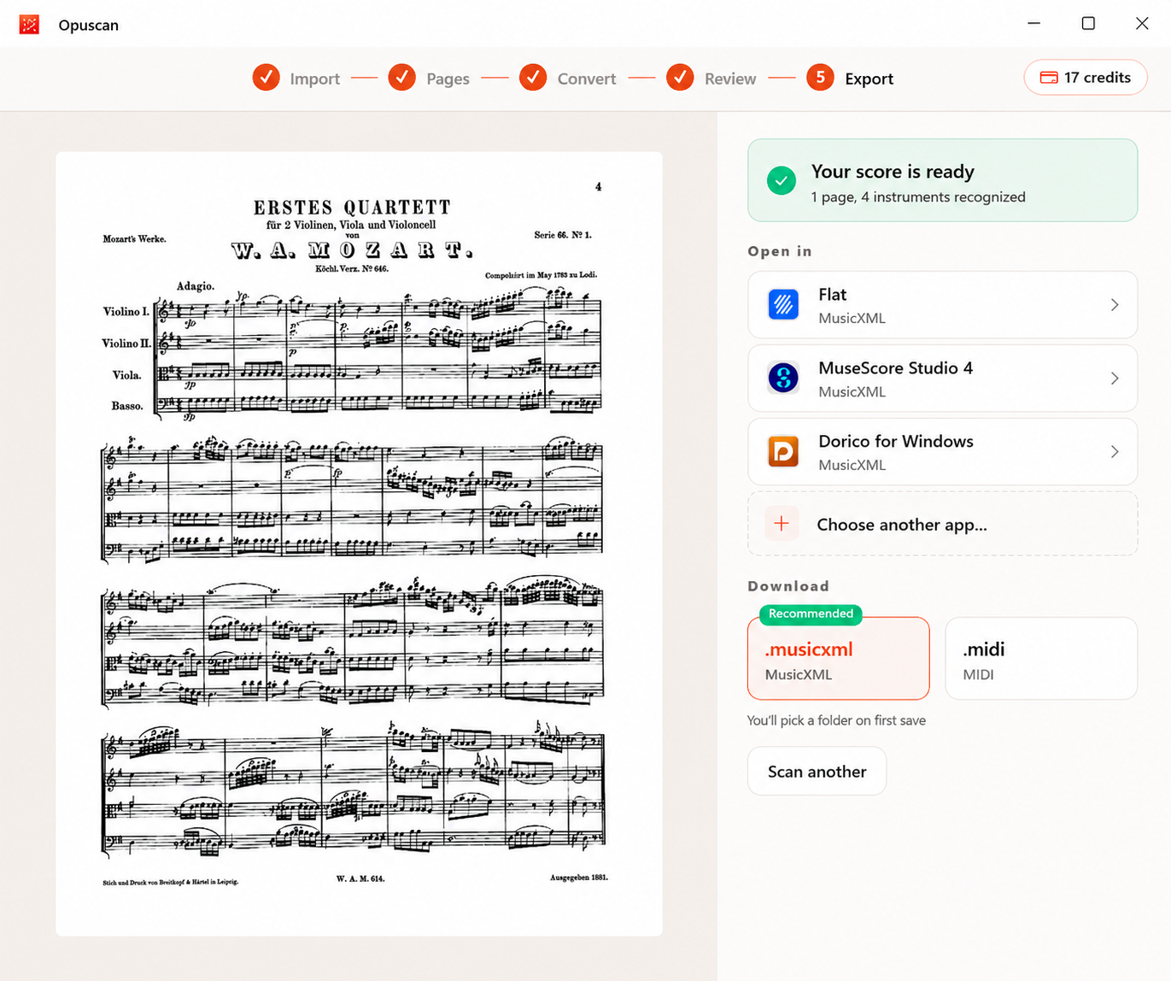Image resolution: width=1171 pixels, height=981 pixels.
Task: Click the Scan another button
Action: tap(817, 772)
